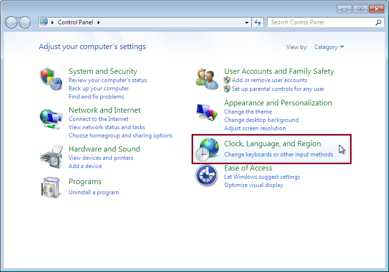This screenshot has height=272, width=389.
Task: Click Connect to the Internet
Action: 99,119
